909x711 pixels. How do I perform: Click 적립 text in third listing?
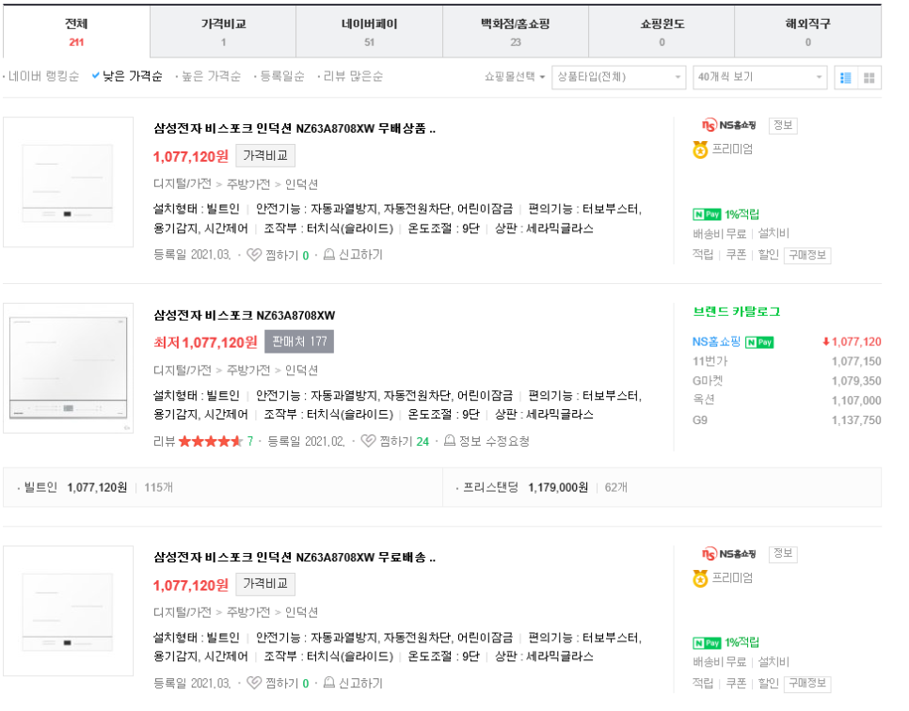[703, 684]
